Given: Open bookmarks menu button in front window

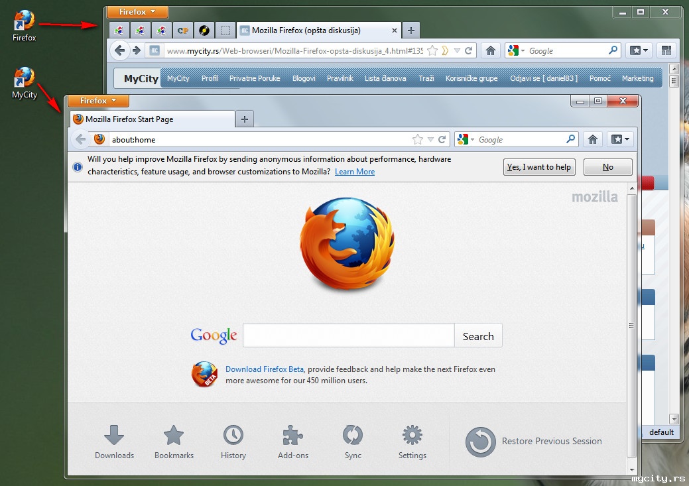Looking at the screenshot, I should (620, 139).
